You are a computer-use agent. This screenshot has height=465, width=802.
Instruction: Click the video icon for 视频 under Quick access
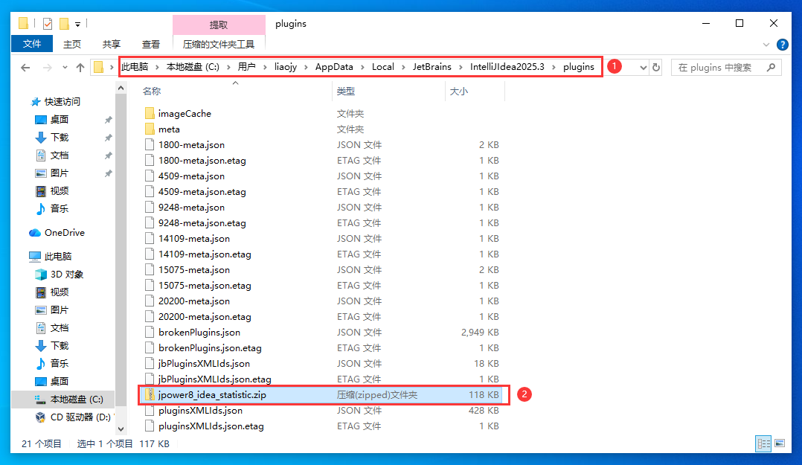point(40,191)
